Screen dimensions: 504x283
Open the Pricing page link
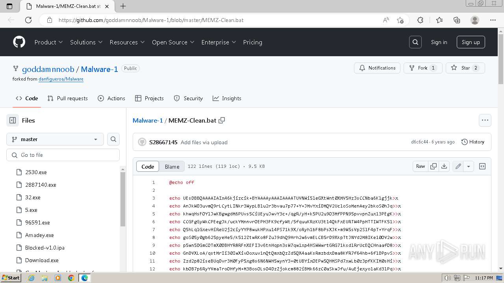(252, 42)
